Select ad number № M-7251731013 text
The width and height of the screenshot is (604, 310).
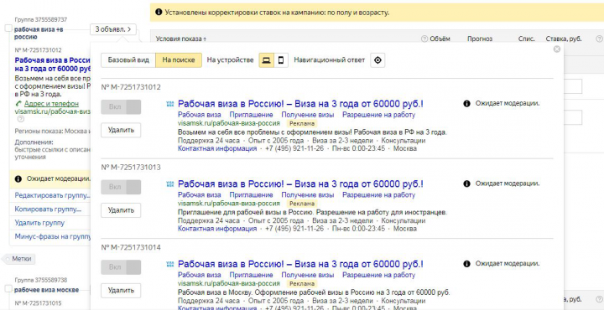coord(131,168)
